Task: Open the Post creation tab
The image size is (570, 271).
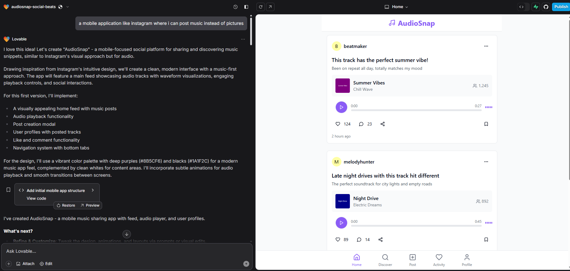Action: click(413, 260)
